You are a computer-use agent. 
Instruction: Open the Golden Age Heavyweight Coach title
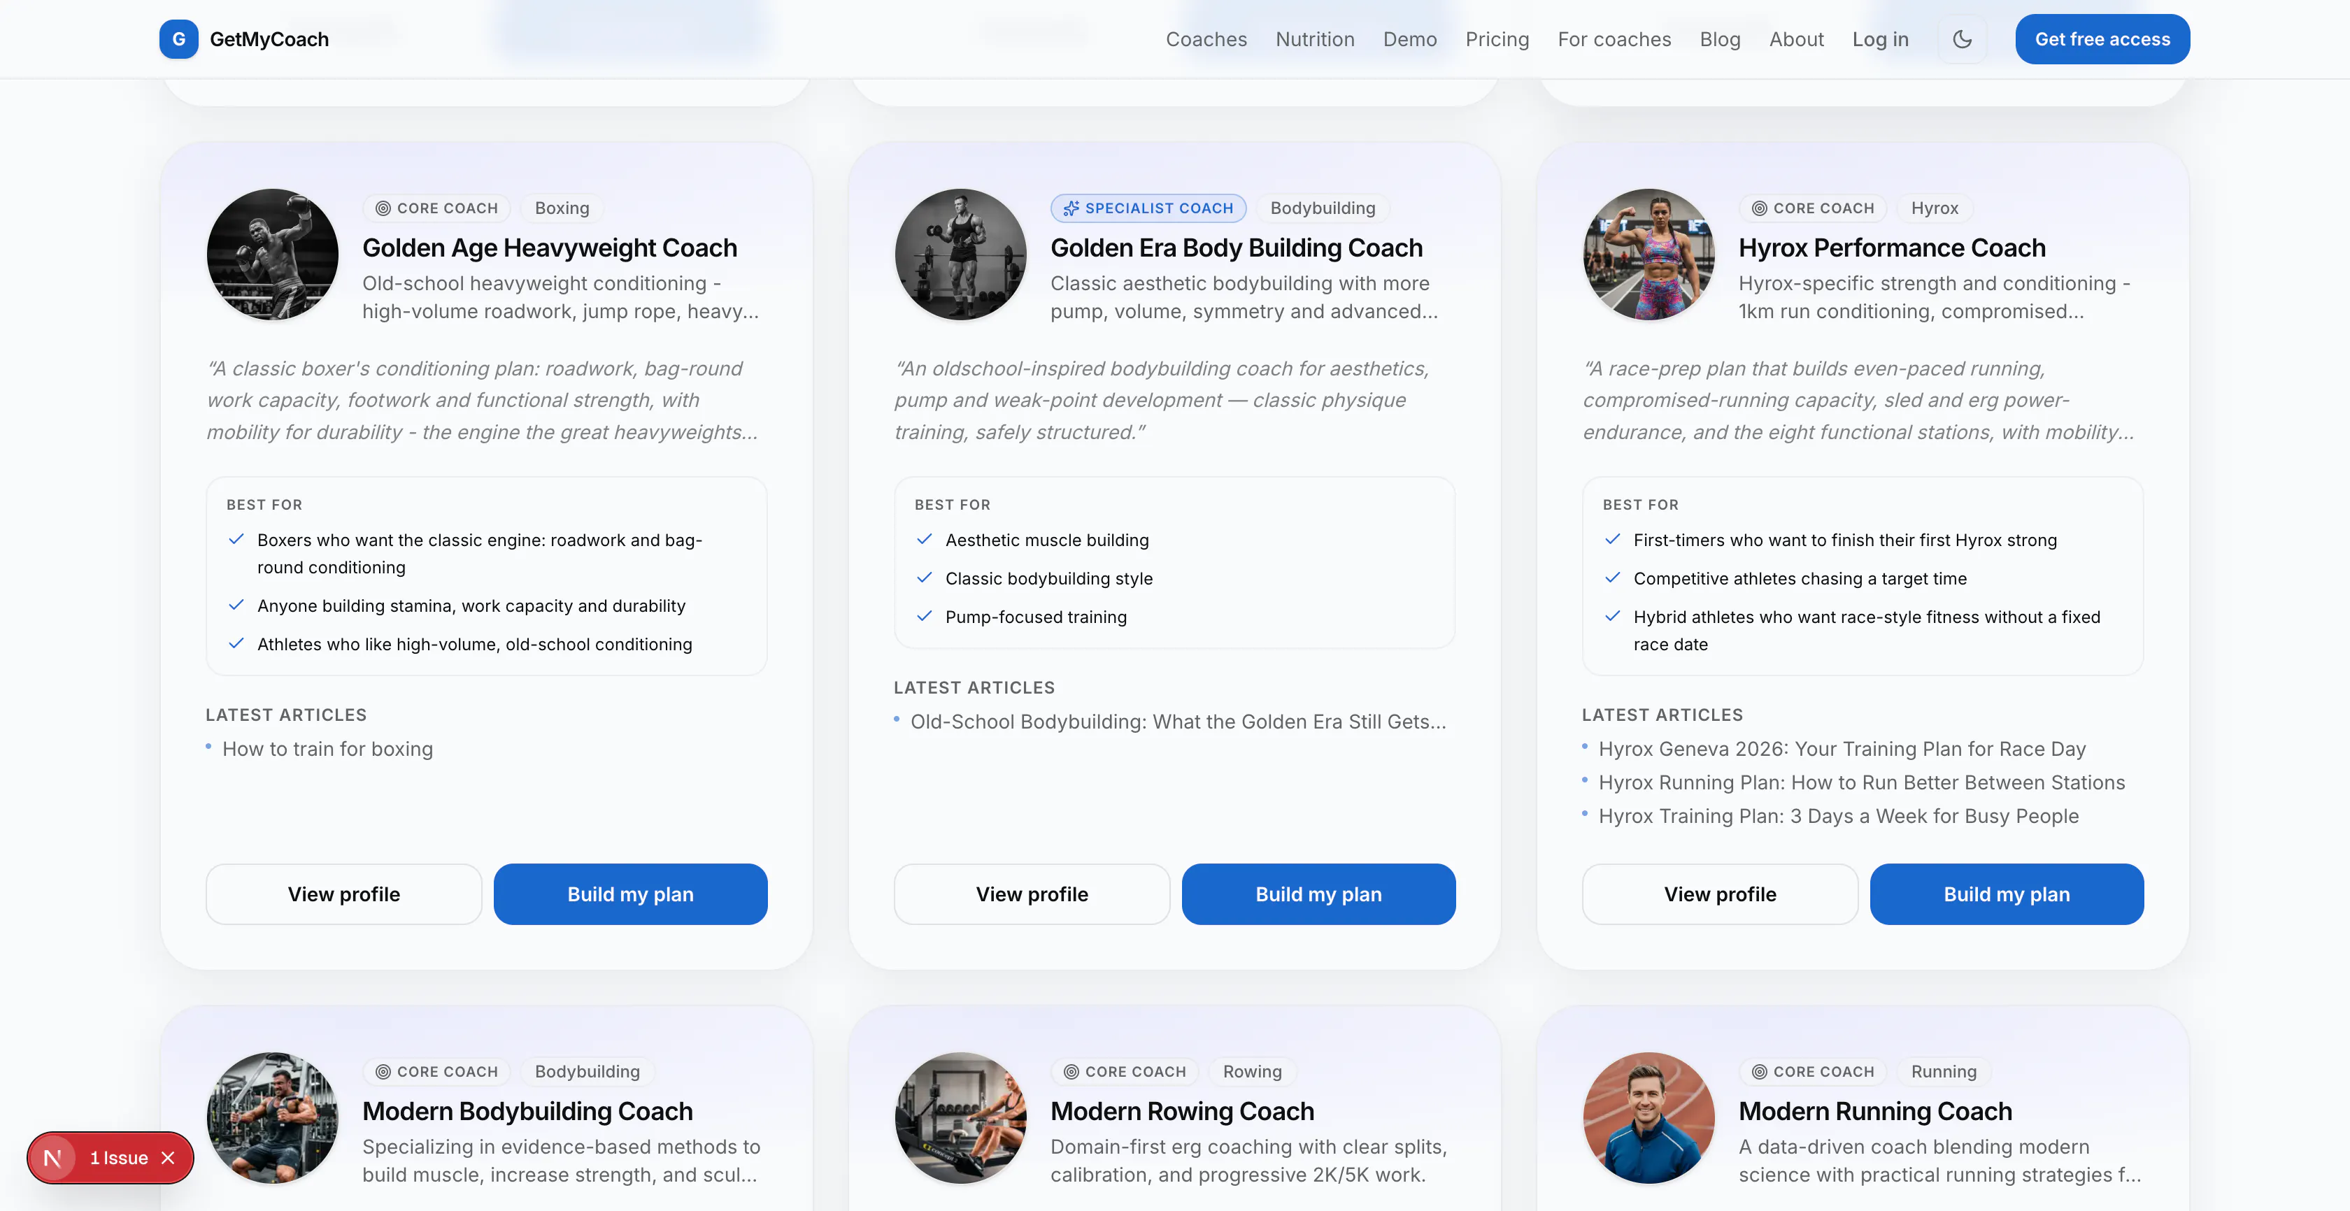click(x=549, y=248)
